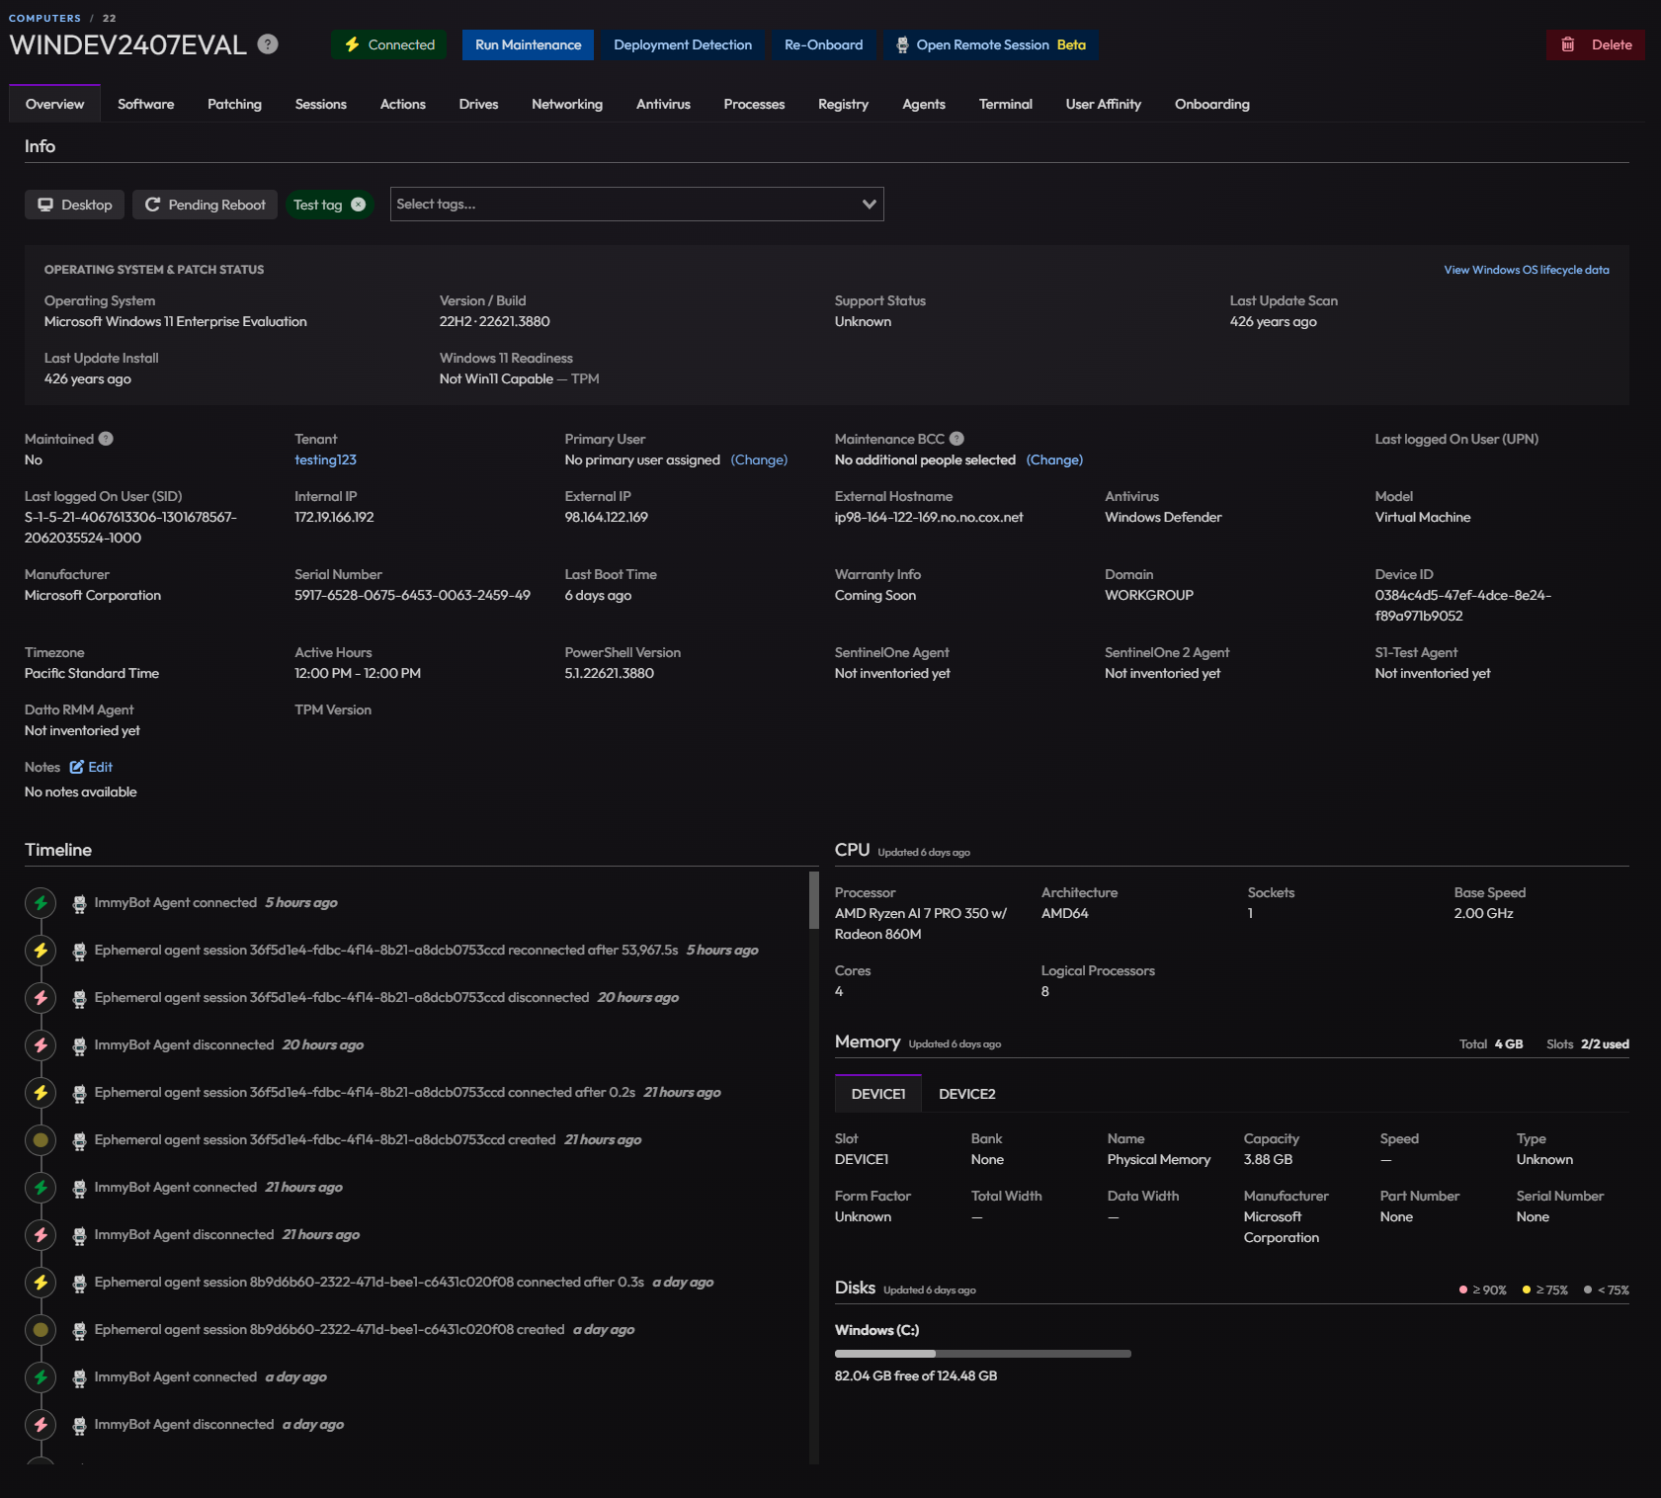The height and width of the screenshot is (1498, 1661).
Task: Switch memory view to DEVICE2 tab
Action: [966, 1094]
